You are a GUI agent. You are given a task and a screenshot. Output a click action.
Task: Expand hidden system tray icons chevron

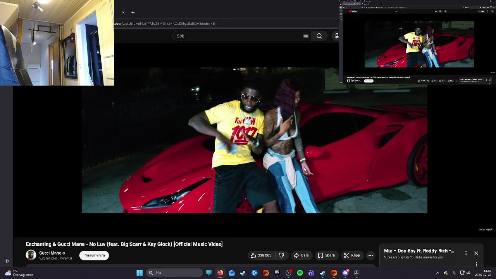[437, 273]
